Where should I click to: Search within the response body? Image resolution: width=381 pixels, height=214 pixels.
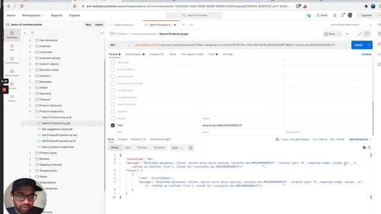tap(369, 147)
